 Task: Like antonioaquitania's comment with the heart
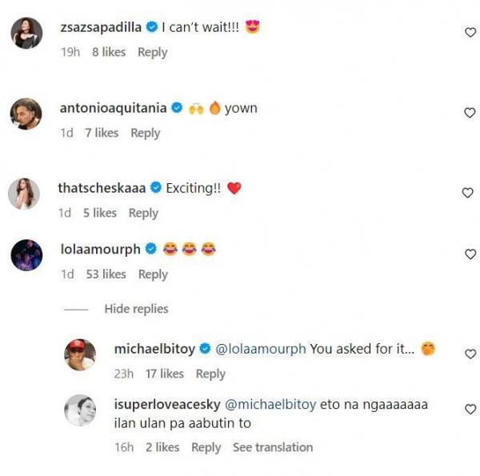tap(470, 113)
